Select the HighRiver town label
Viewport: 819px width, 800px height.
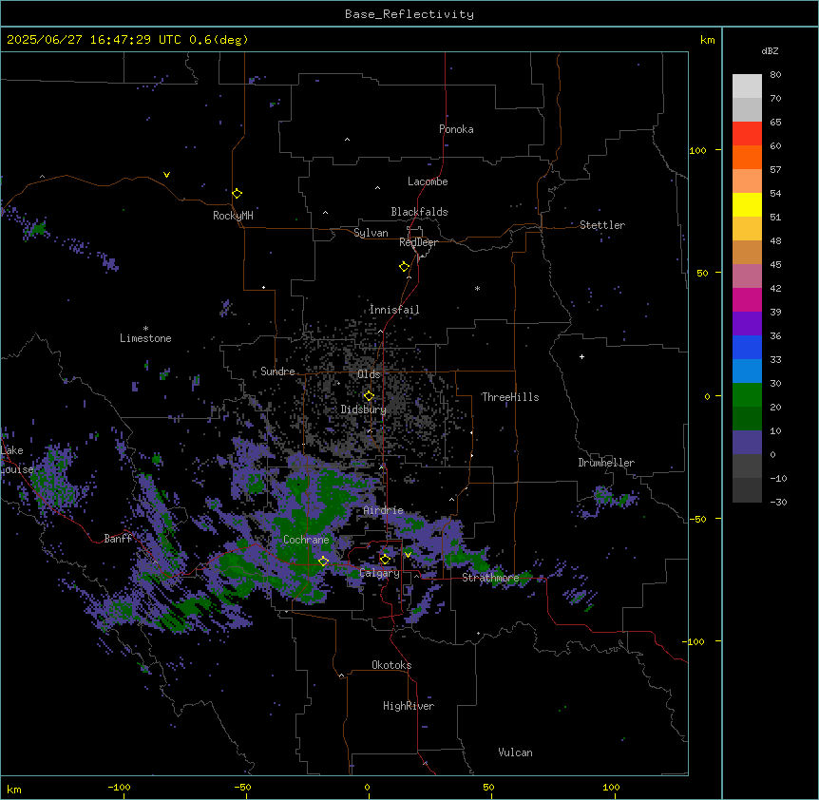[409, 706]
